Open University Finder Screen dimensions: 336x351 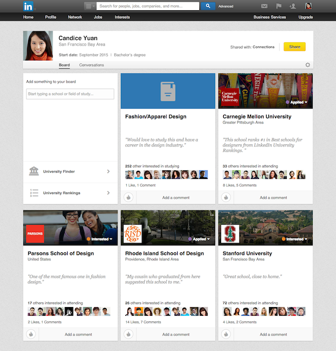pyautogui.click(x=70, y=171)
